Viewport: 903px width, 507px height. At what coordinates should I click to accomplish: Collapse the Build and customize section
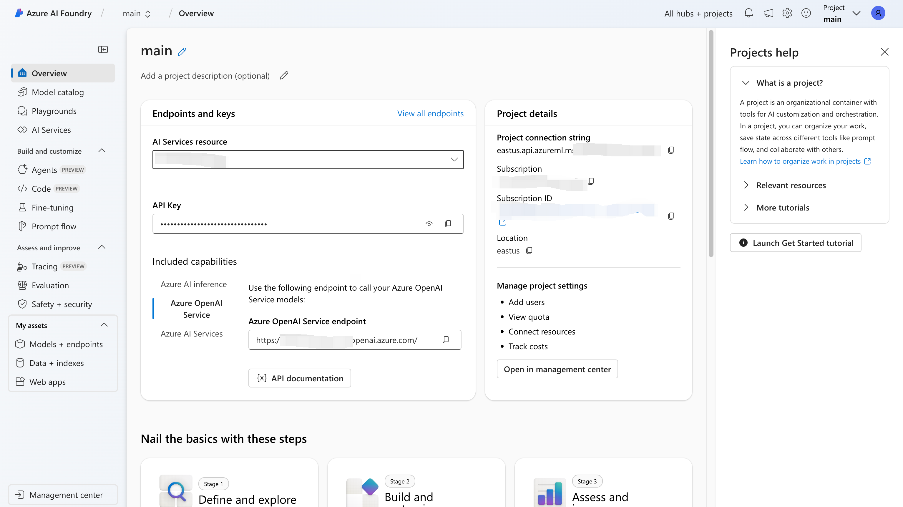click(102, 151)
